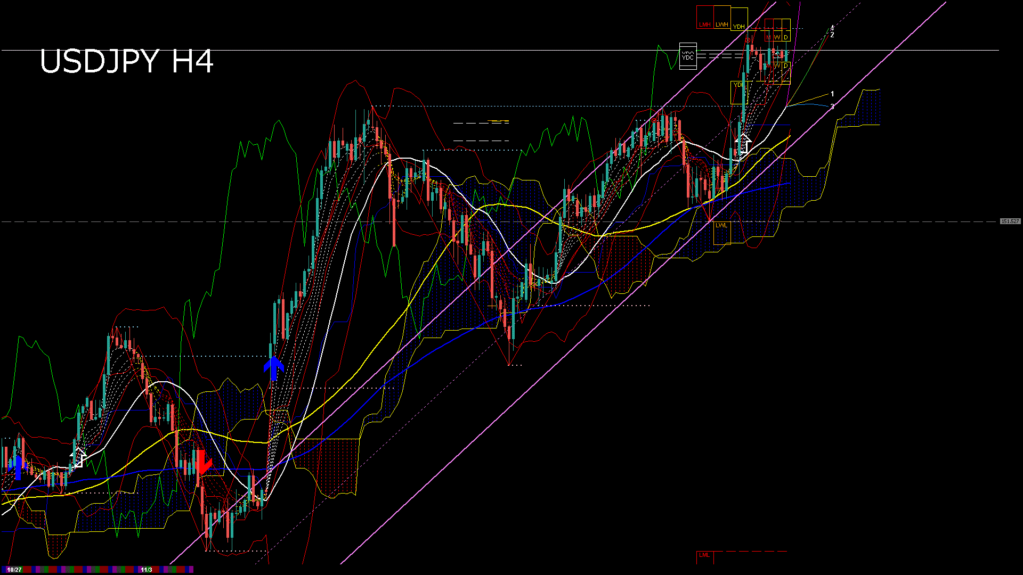This screenshot has width=1023, height=575.
Task: Select the LMH level label box
Action: point(705,24)
